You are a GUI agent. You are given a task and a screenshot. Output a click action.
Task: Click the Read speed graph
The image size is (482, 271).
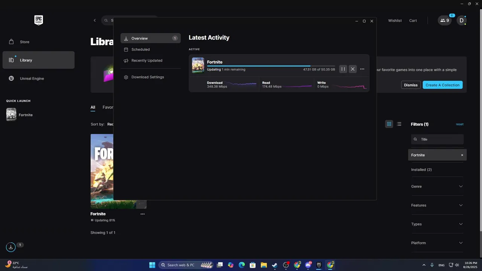(297, 86)
